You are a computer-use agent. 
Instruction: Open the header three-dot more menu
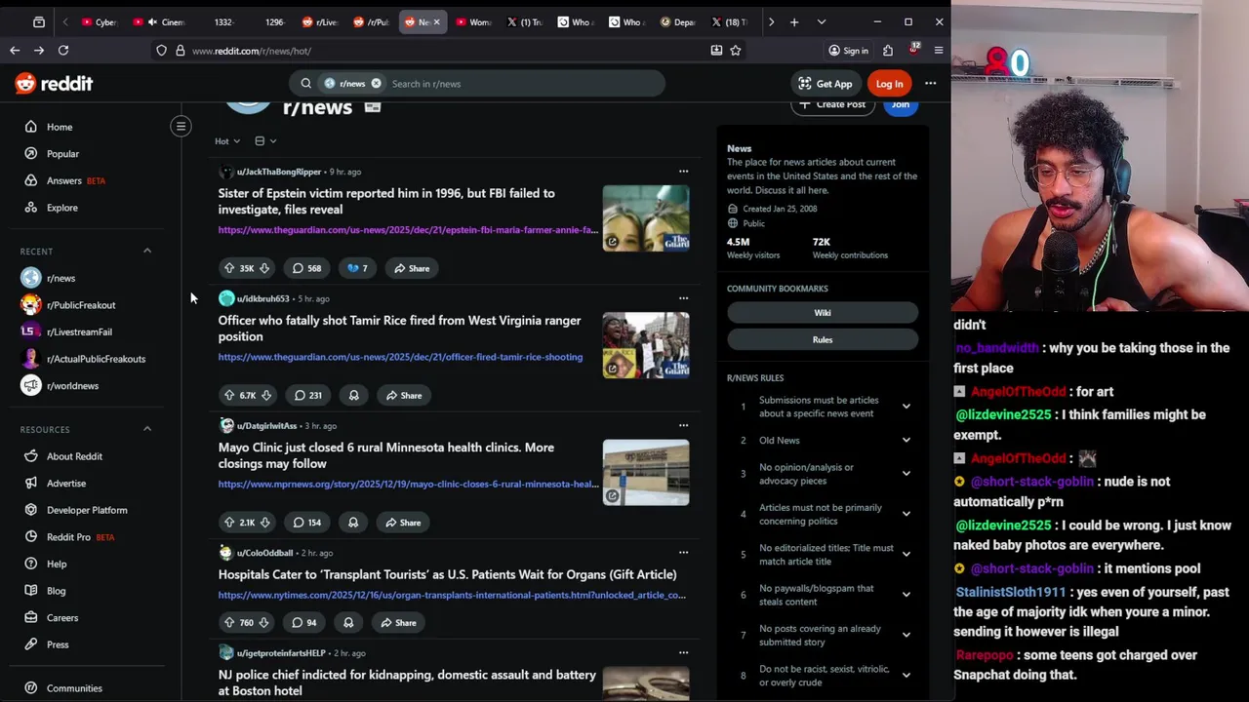pyautogui.click(x=930, y=84)
